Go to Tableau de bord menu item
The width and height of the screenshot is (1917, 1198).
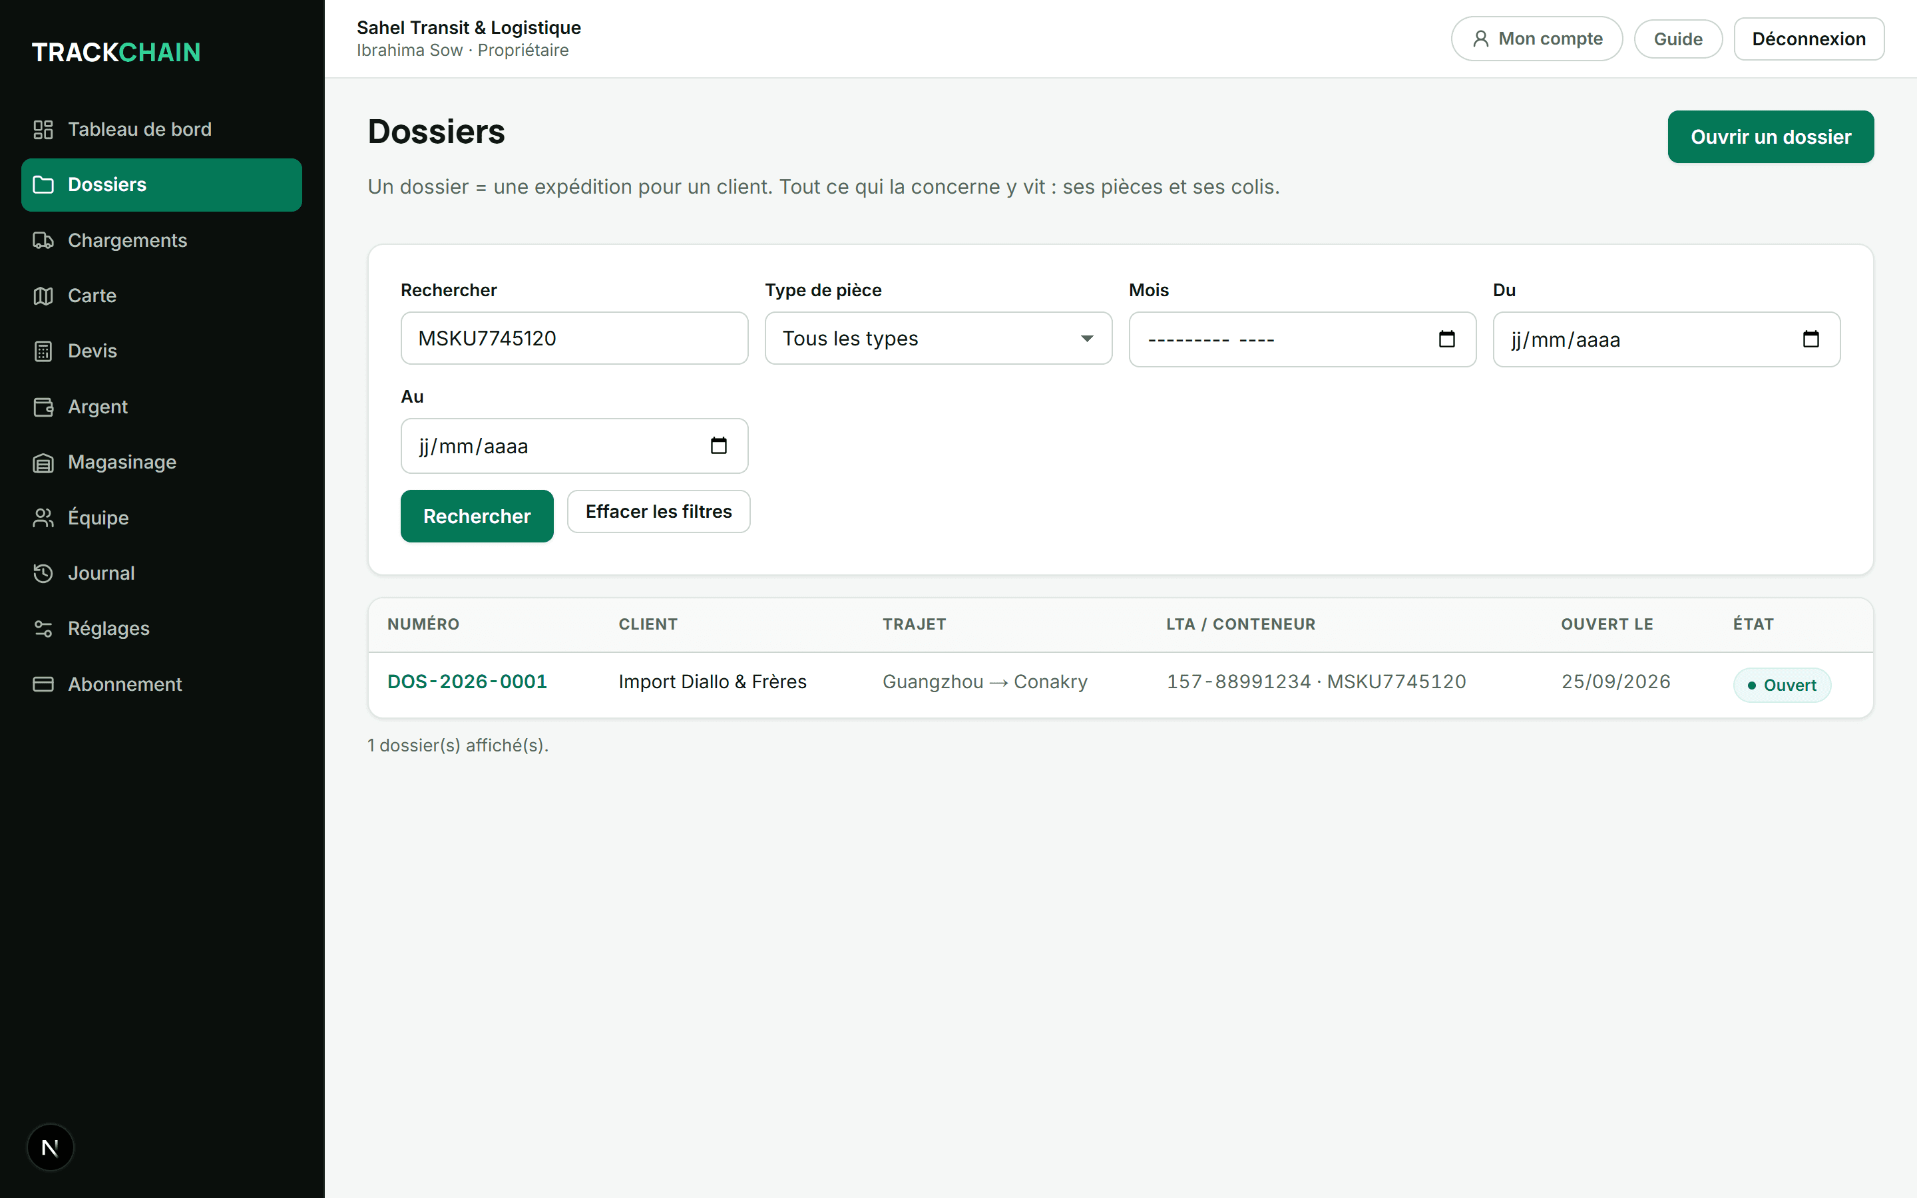pyautogui.click(x=162, y=129)
